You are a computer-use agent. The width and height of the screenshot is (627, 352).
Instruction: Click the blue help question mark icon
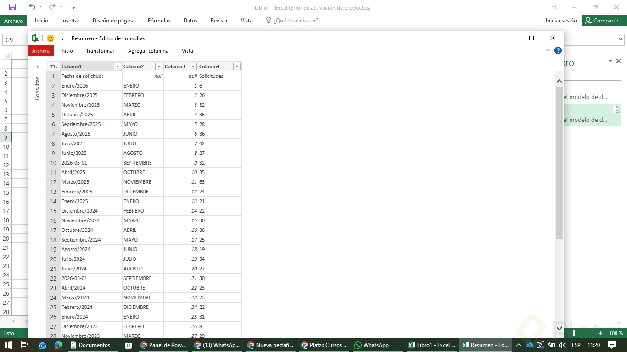(558, 50)
